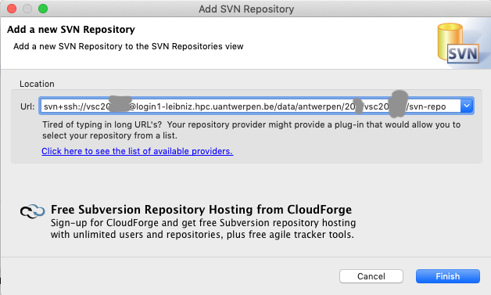Open the list of available providers link
Screen dimensions: 491x295
[x=137, y=151]
